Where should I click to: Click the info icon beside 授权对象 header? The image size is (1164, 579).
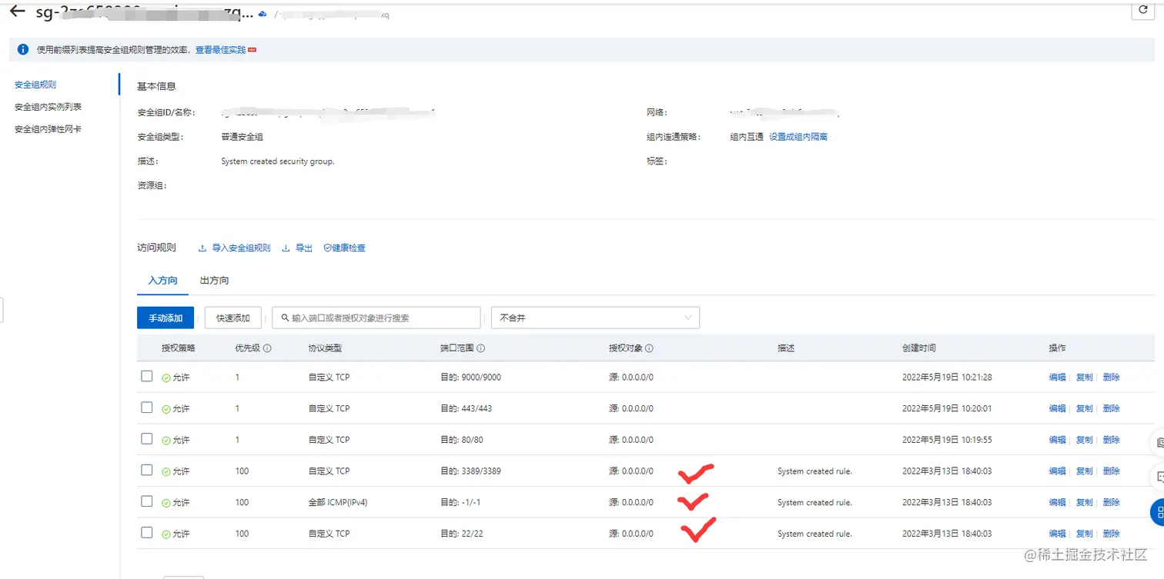[649, 348]
